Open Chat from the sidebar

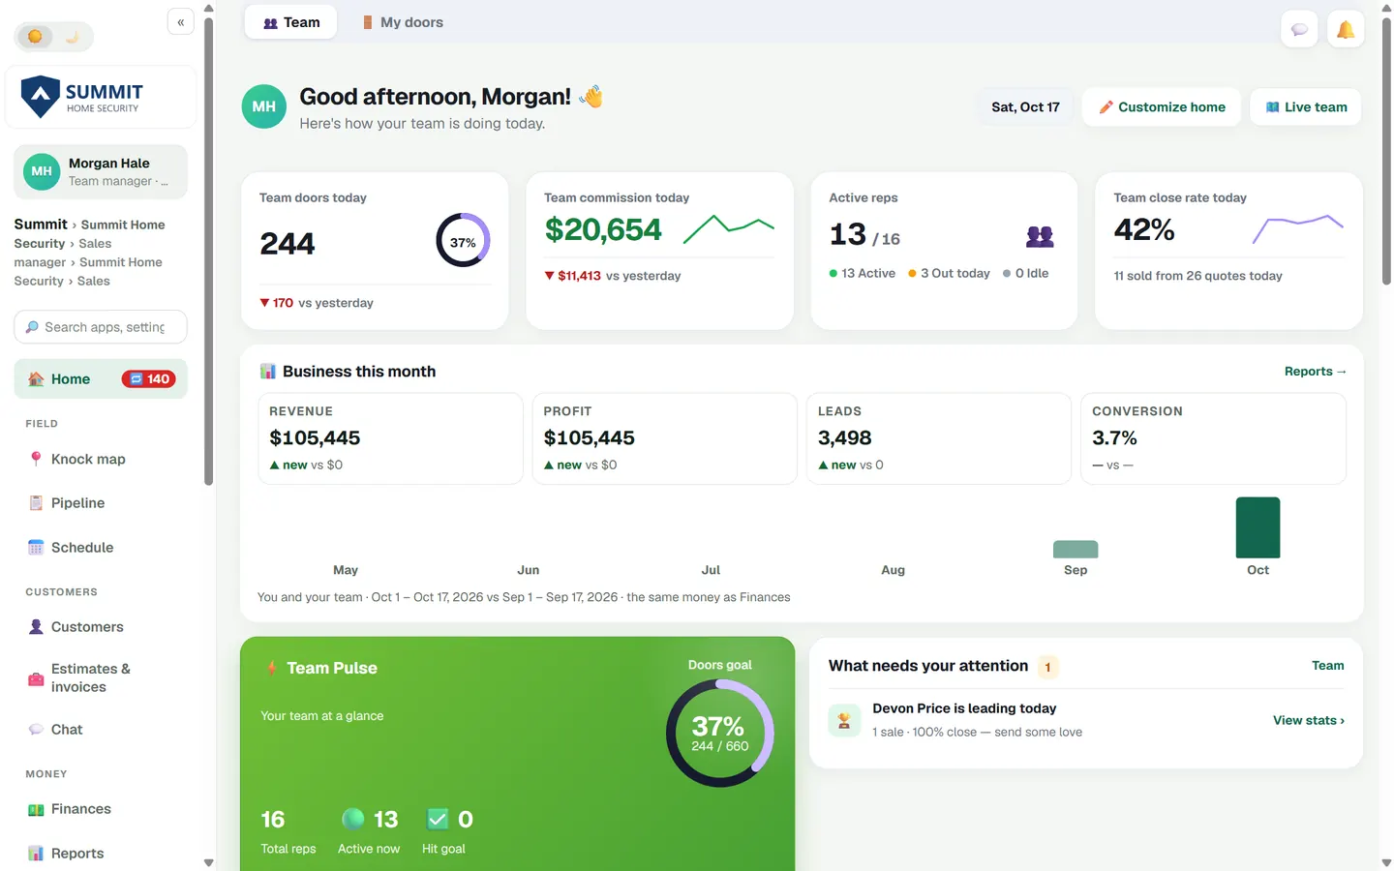pyautogui.click(x=101, y=730)
